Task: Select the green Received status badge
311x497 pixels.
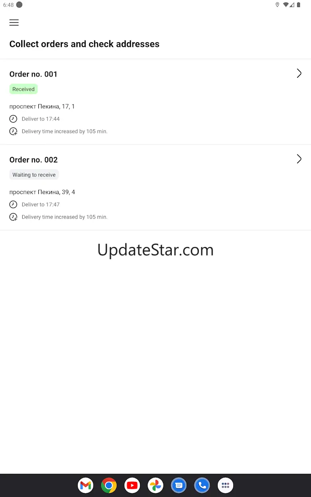Action: point(24,89)
